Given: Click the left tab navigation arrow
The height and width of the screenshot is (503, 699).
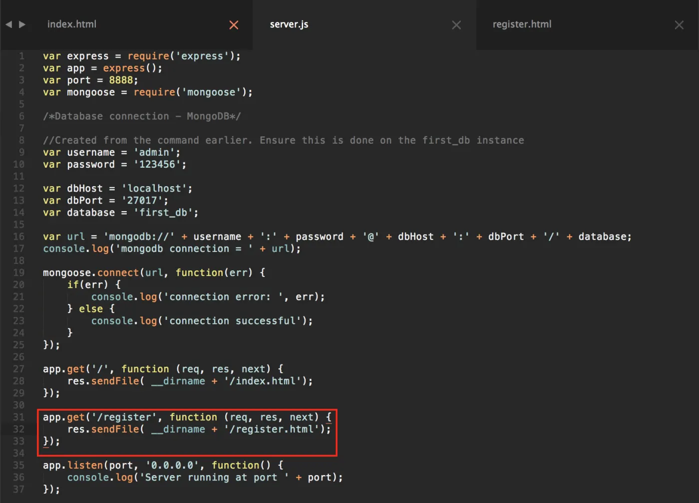Looking at the screenshot, I should click(8, 24).
